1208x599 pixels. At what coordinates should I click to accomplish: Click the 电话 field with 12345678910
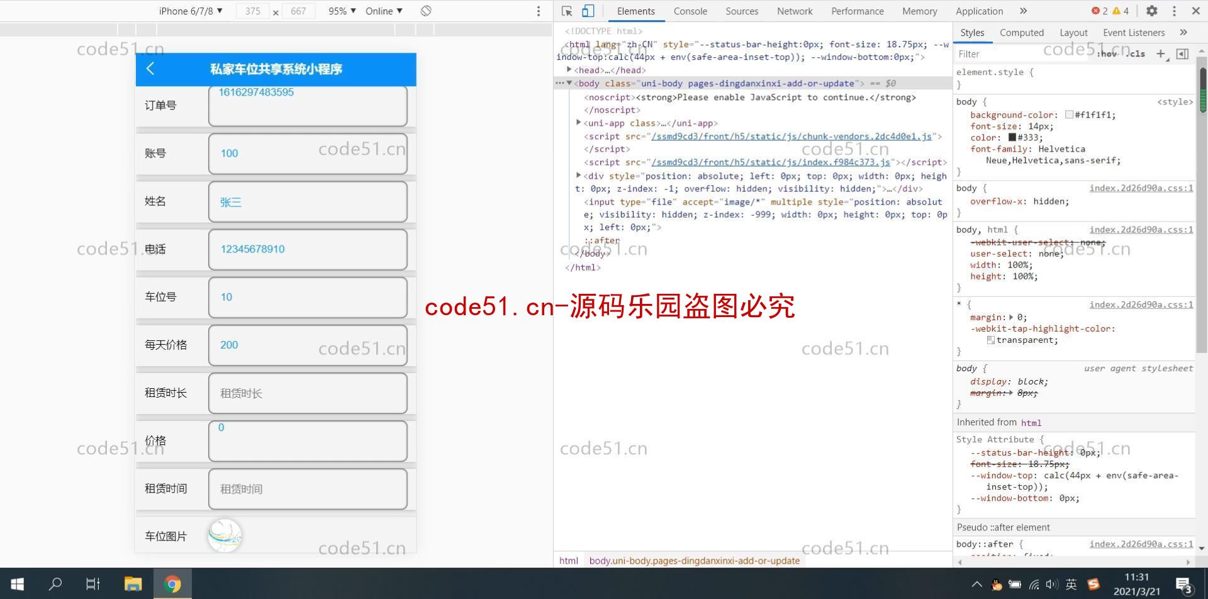coord(308,250)
